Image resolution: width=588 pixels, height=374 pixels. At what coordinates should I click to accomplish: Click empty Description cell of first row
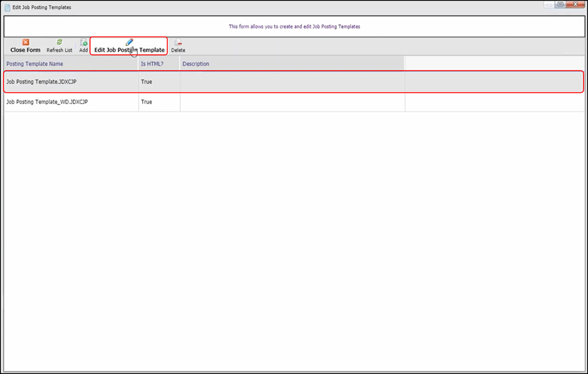[292, 82]
